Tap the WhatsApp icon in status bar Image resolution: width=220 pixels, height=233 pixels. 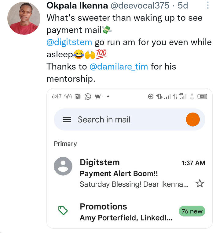pyautogui.click(x=88, y=96)
